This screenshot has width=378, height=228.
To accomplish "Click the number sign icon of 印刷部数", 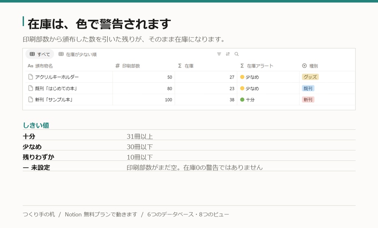I will pyautogui.click(x=117, y=66).
